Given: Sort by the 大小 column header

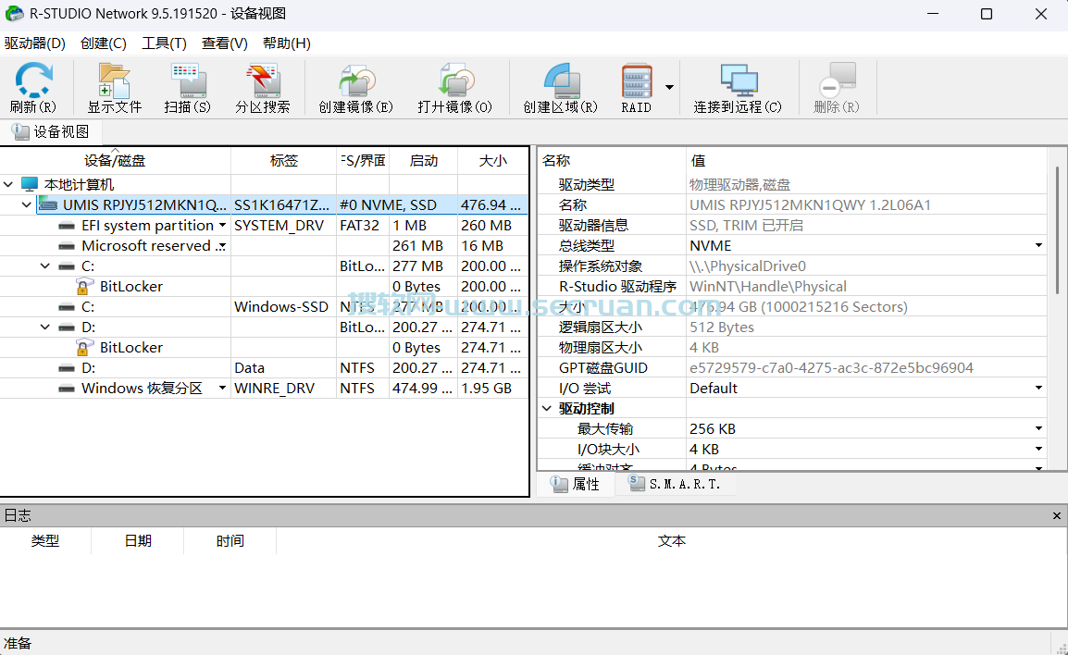Looking at the screenshot, I should 493,161.
